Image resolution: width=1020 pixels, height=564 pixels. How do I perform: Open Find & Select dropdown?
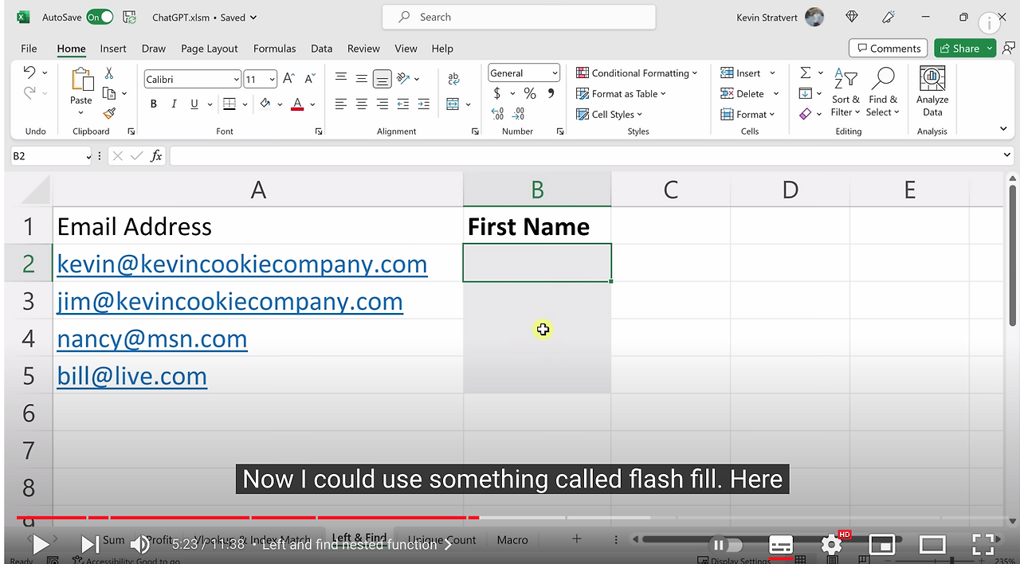tap(883, 92)
